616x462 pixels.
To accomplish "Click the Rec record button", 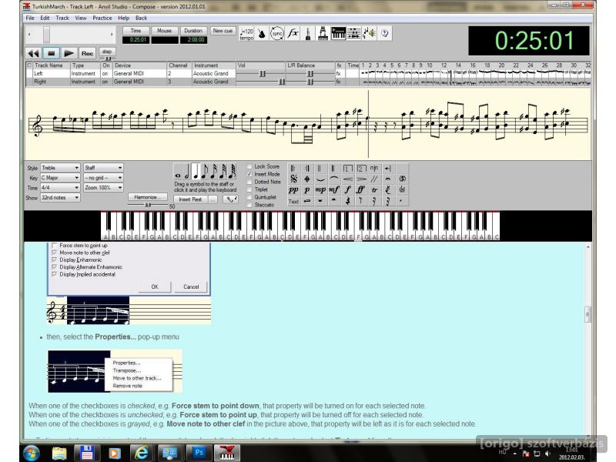I will (x=87, y=53).
